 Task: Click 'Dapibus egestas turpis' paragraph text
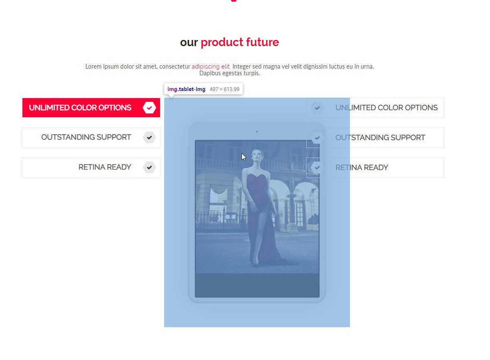tap(230, 73)
